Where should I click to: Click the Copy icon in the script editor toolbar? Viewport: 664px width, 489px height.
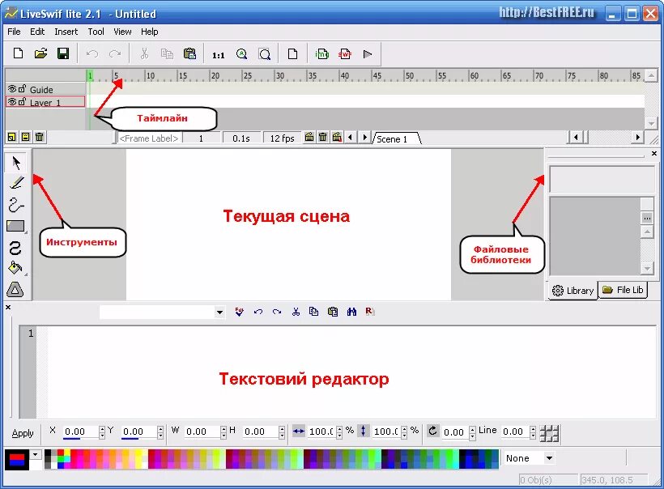(314, 312)
